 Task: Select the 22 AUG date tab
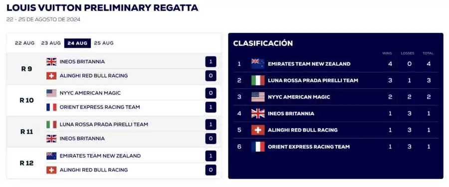click(x=24, y=43)
